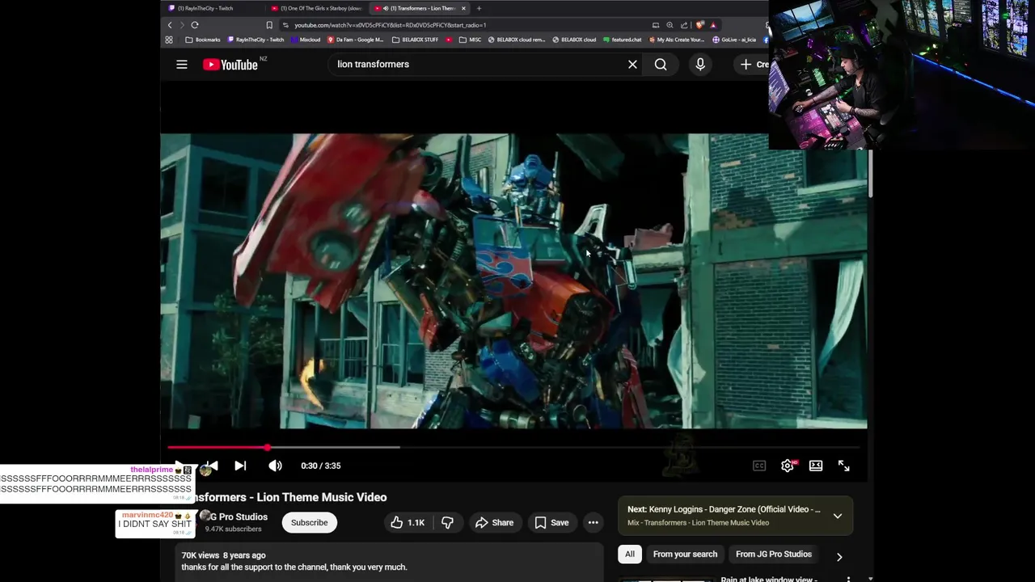Seek on the red video progress bar
The width and height of the screenshot is (1035, 582).
[x=513, y=447]
